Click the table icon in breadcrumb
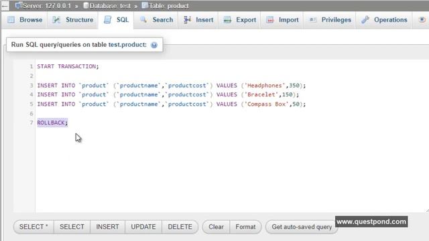 coord(145,5)
